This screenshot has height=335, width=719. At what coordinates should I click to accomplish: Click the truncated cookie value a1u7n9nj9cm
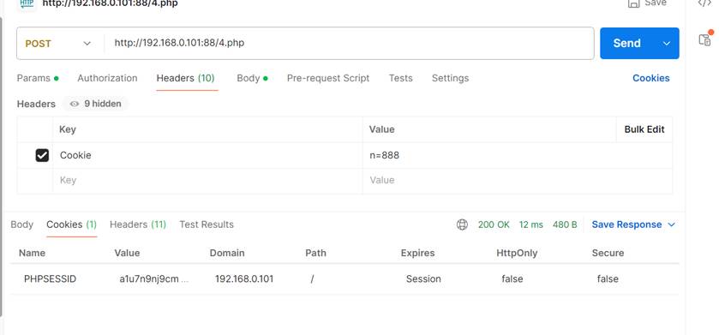click(x=153, y=279)
